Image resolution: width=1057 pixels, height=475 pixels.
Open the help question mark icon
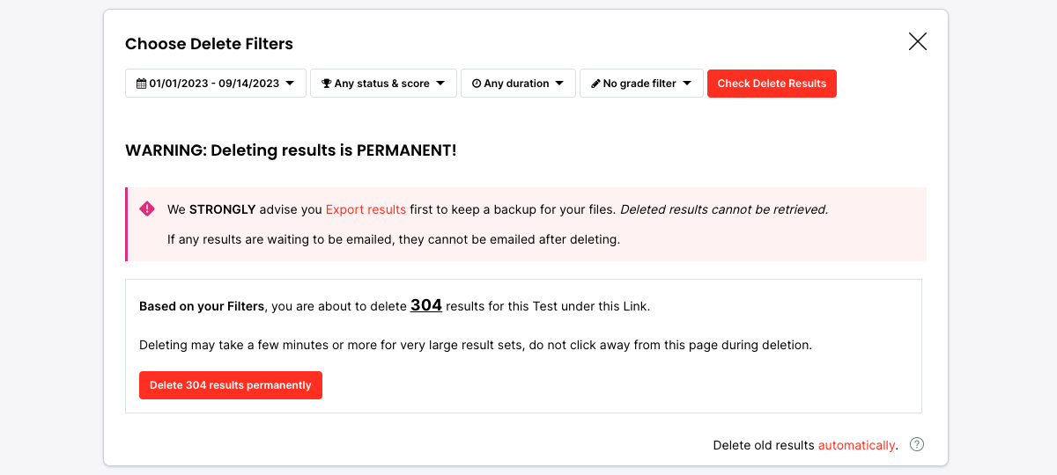[917, 444]
